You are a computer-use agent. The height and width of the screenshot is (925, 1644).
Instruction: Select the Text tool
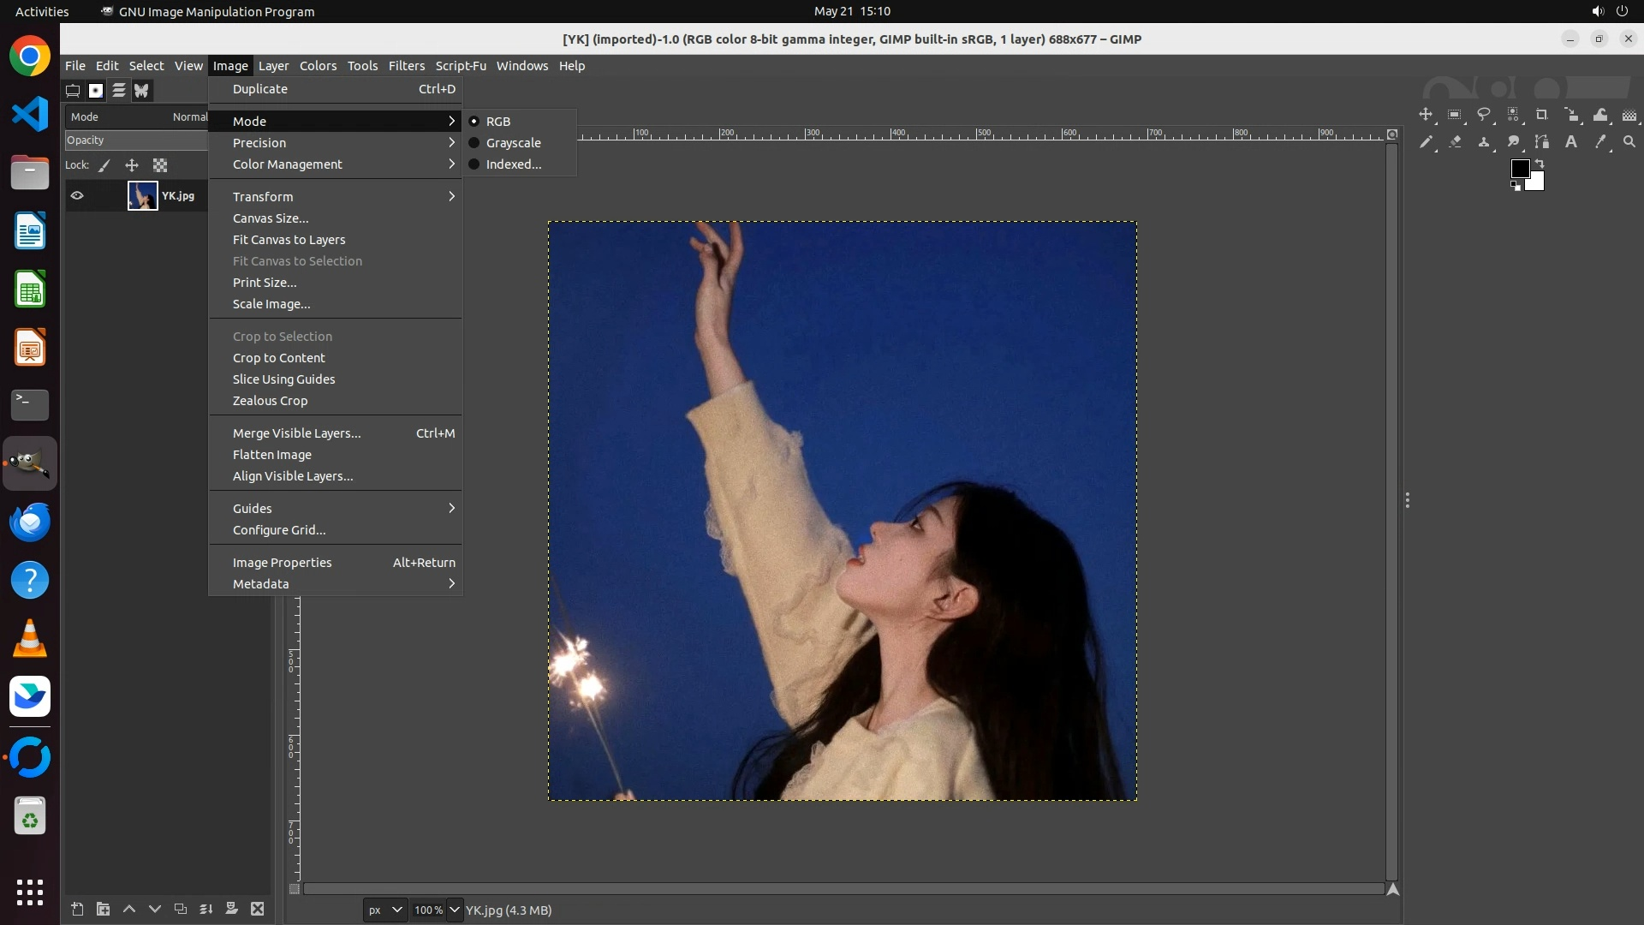[1571, 142]
